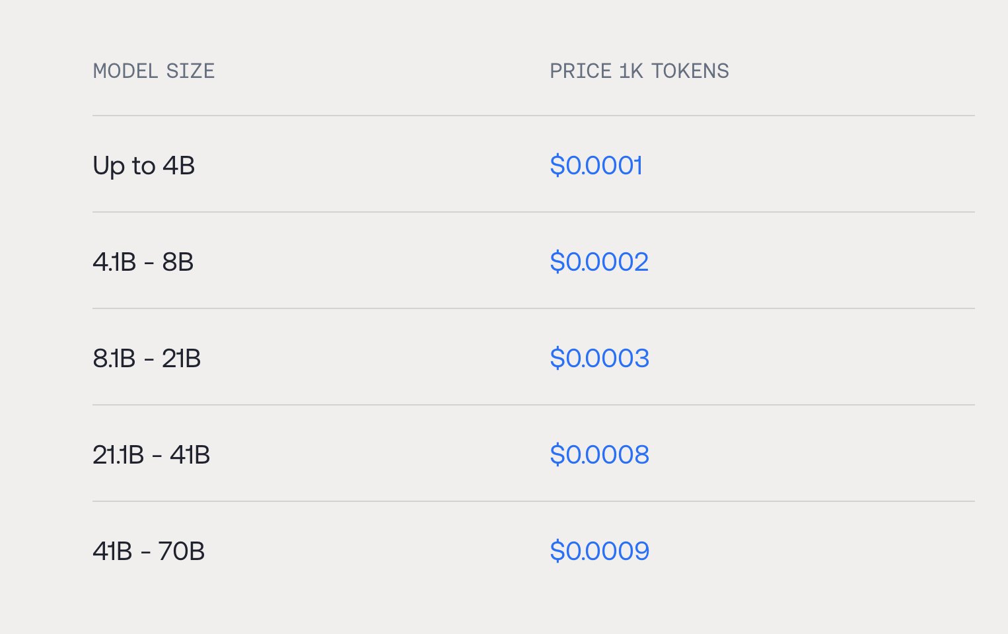Click the word PRICE in the header

tap(581, 71)
